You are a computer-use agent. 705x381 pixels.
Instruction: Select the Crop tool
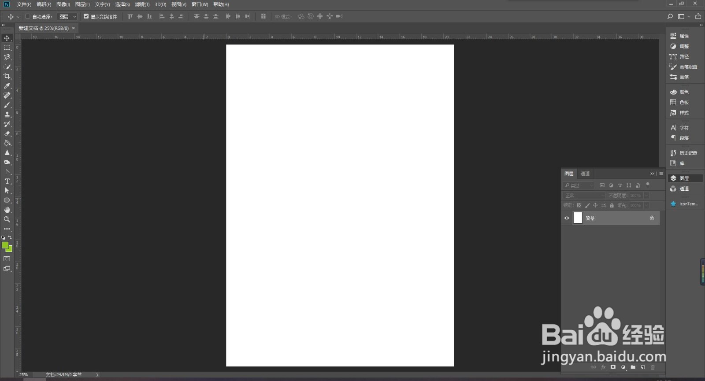[x=7, y=76]
